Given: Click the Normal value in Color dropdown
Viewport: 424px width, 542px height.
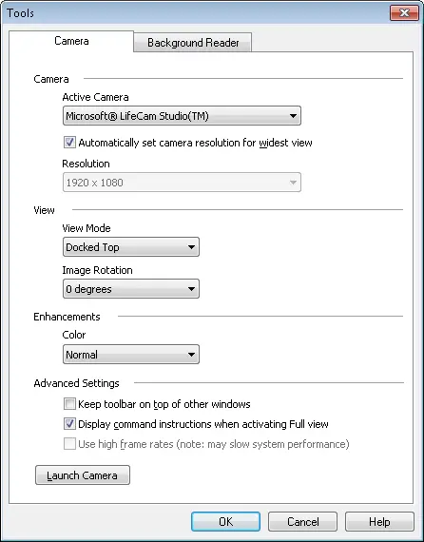Looking at the screenshot, I should tap(82, 355).
